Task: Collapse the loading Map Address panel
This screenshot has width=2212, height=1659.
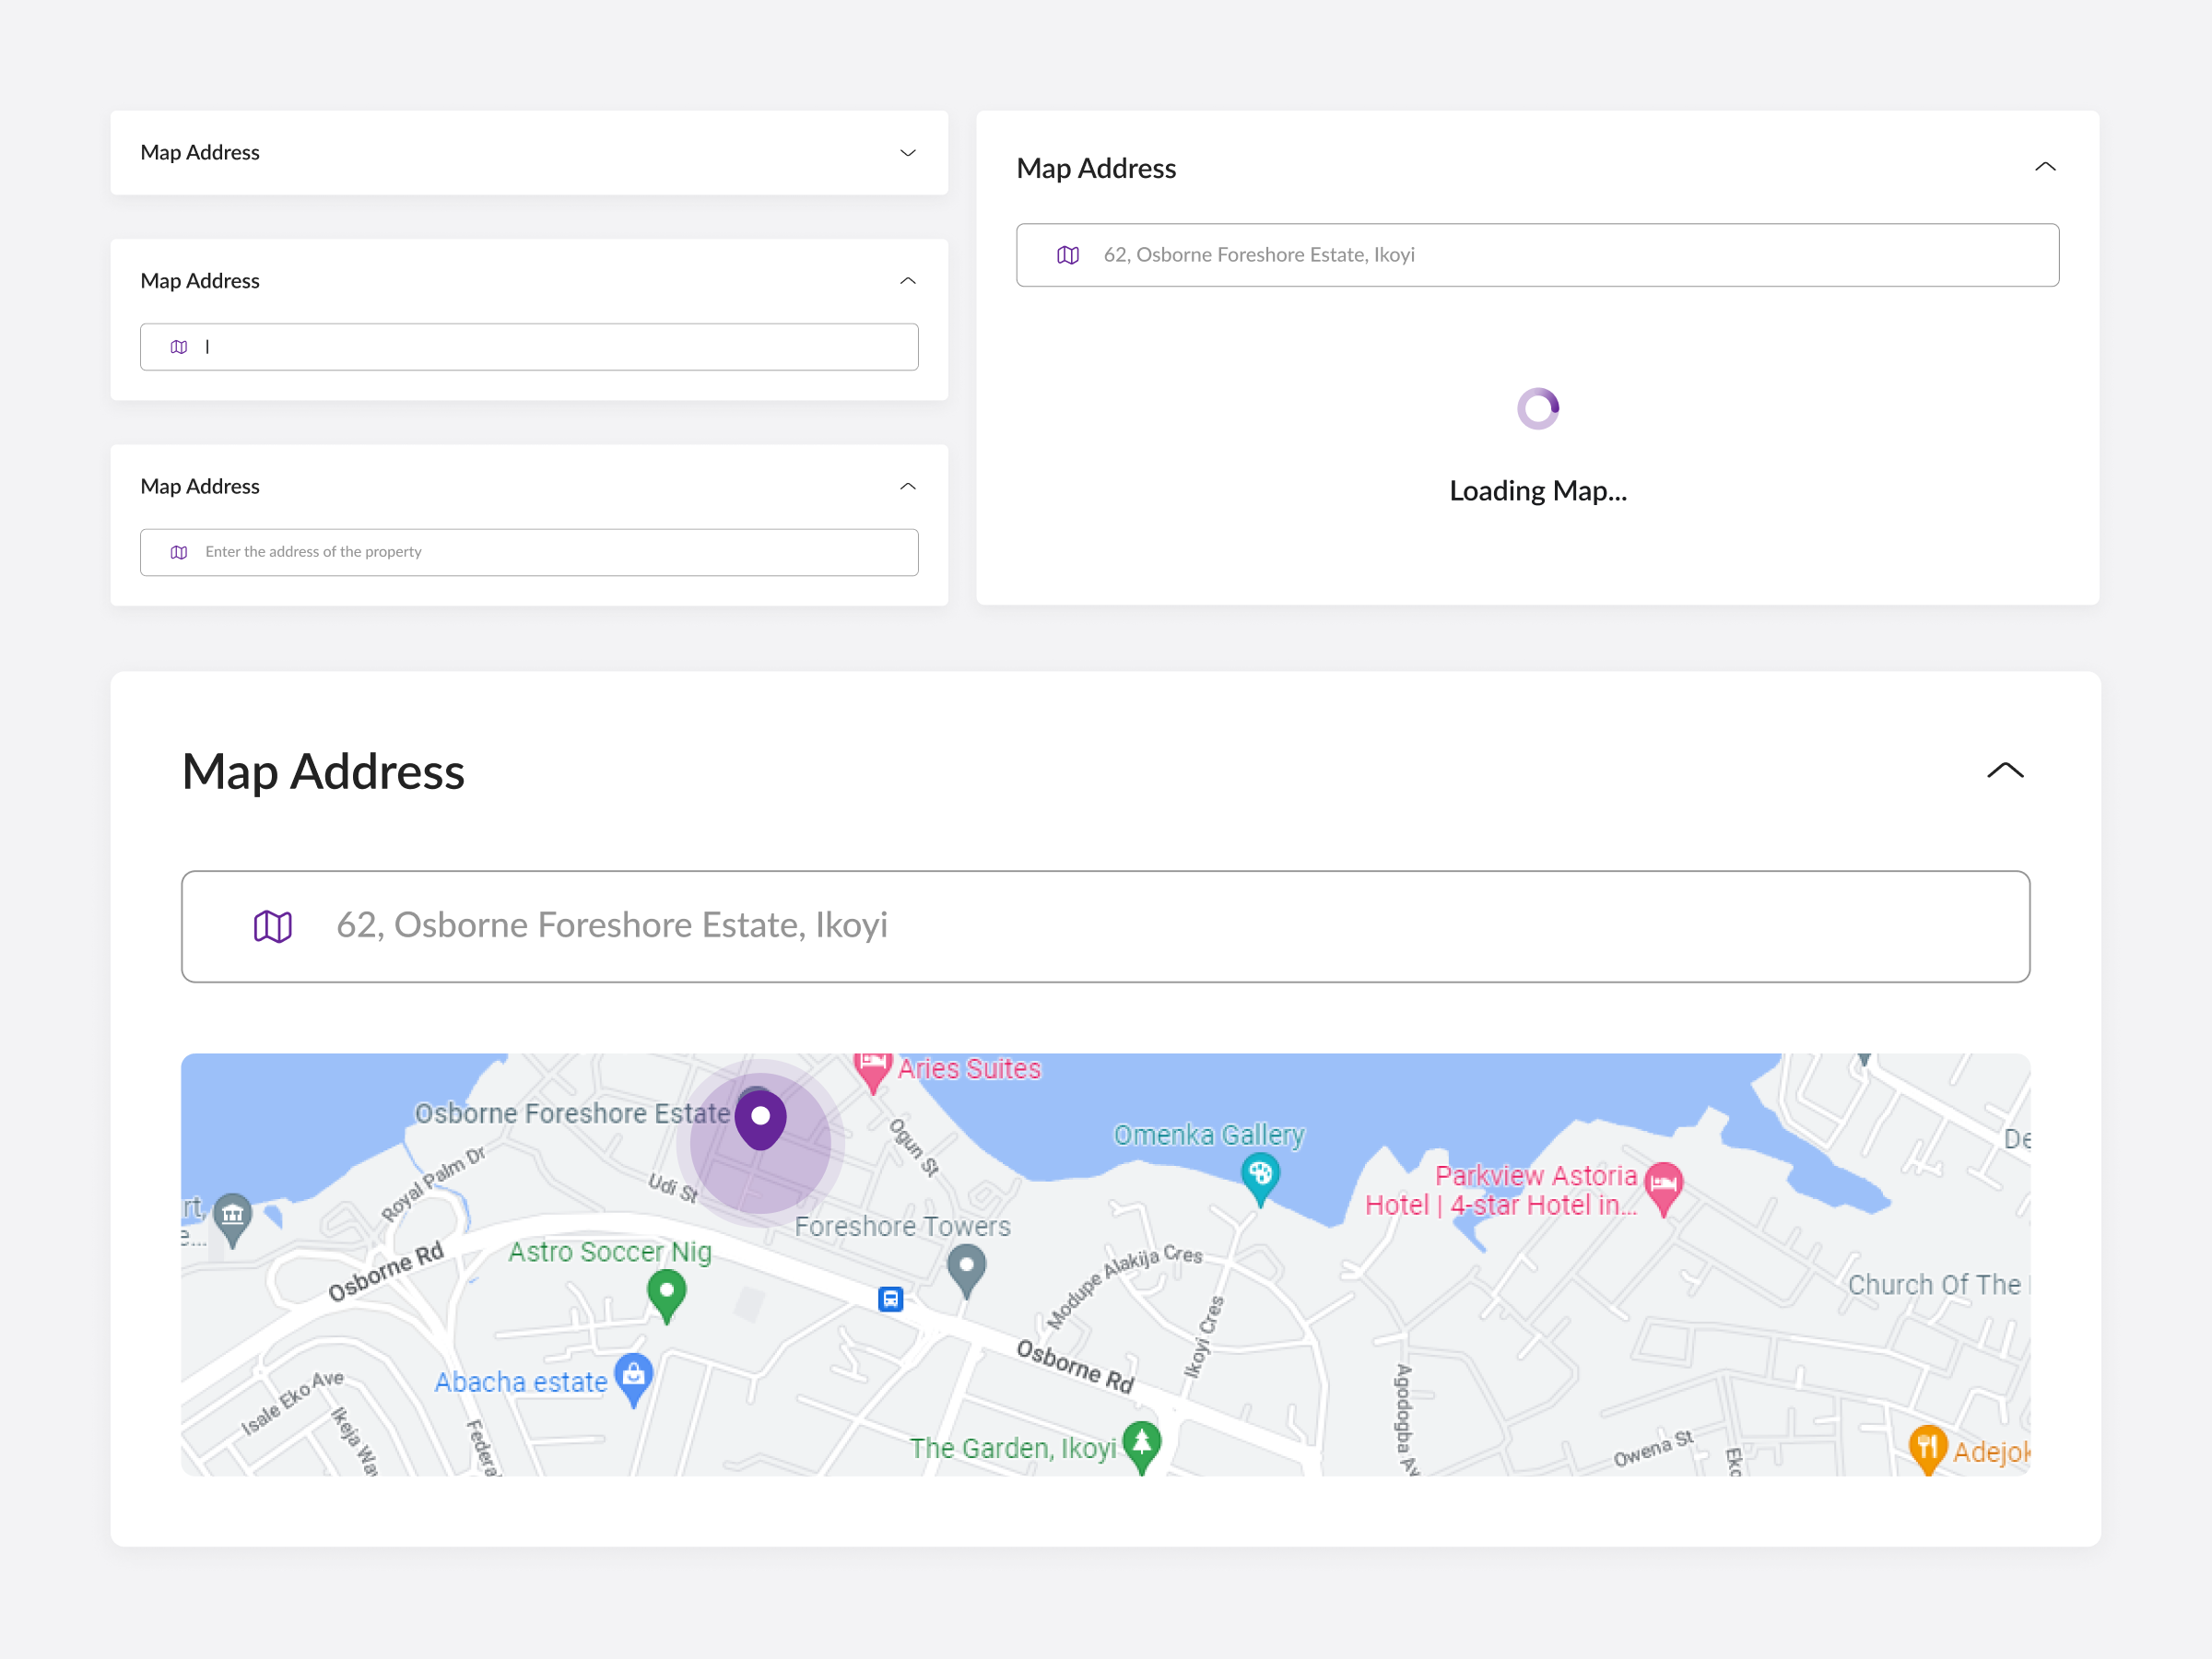Action: point(2045,166)
